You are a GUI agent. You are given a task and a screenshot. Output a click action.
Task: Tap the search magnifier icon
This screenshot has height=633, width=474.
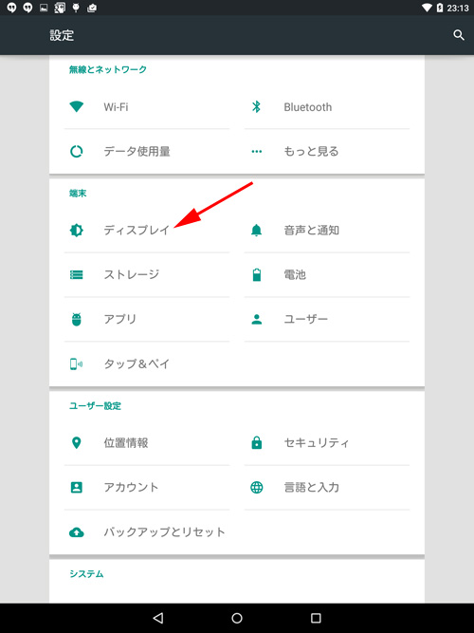pyautogui.click(x=459, y=35)
